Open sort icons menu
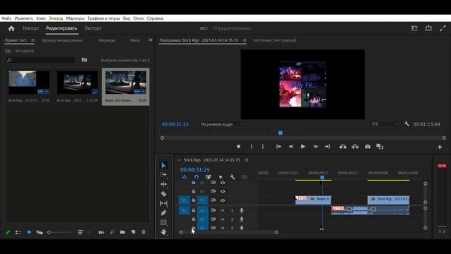This screenshot has height=254, width=451. [80, 232]
